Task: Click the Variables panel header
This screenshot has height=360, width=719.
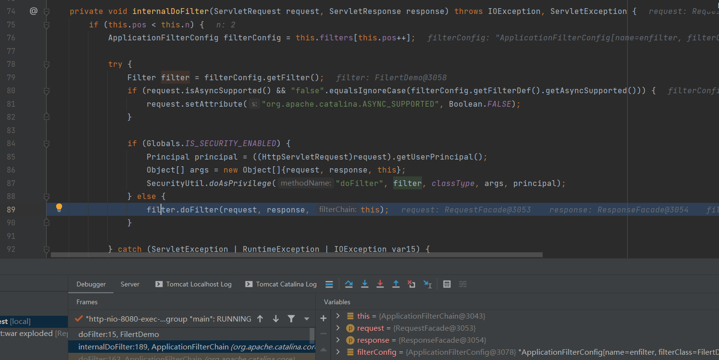Action: tap(337, 302)
